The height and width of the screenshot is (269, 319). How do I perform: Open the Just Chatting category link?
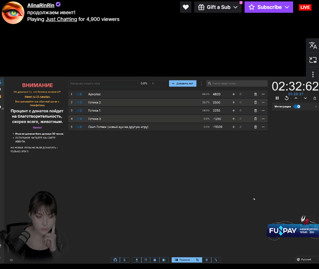click(x=61, y=19)
